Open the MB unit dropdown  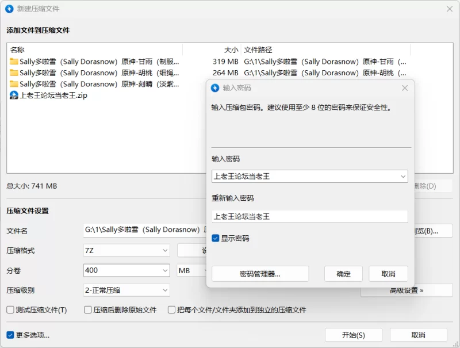(192, 270)
